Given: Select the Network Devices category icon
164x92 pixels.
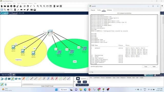Looking at the screenshot, I should [2, 79].
